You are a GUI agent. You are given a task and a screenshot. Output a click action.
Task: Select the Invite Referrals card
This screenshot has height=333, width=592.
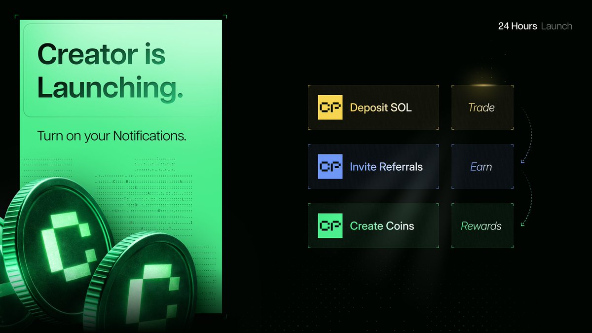373,166
